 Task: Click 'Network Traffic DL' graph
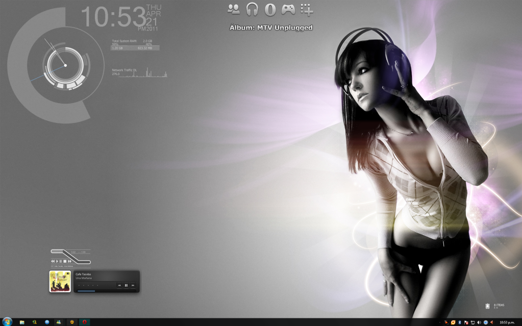click(x=139, y=72)
